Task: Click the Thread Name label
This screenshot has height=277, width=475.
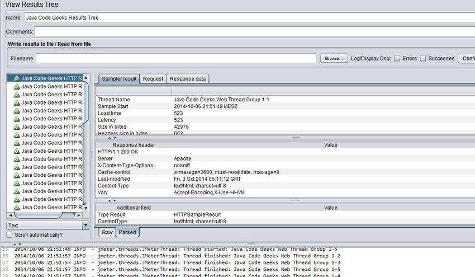Action: (x=113, y=100)
